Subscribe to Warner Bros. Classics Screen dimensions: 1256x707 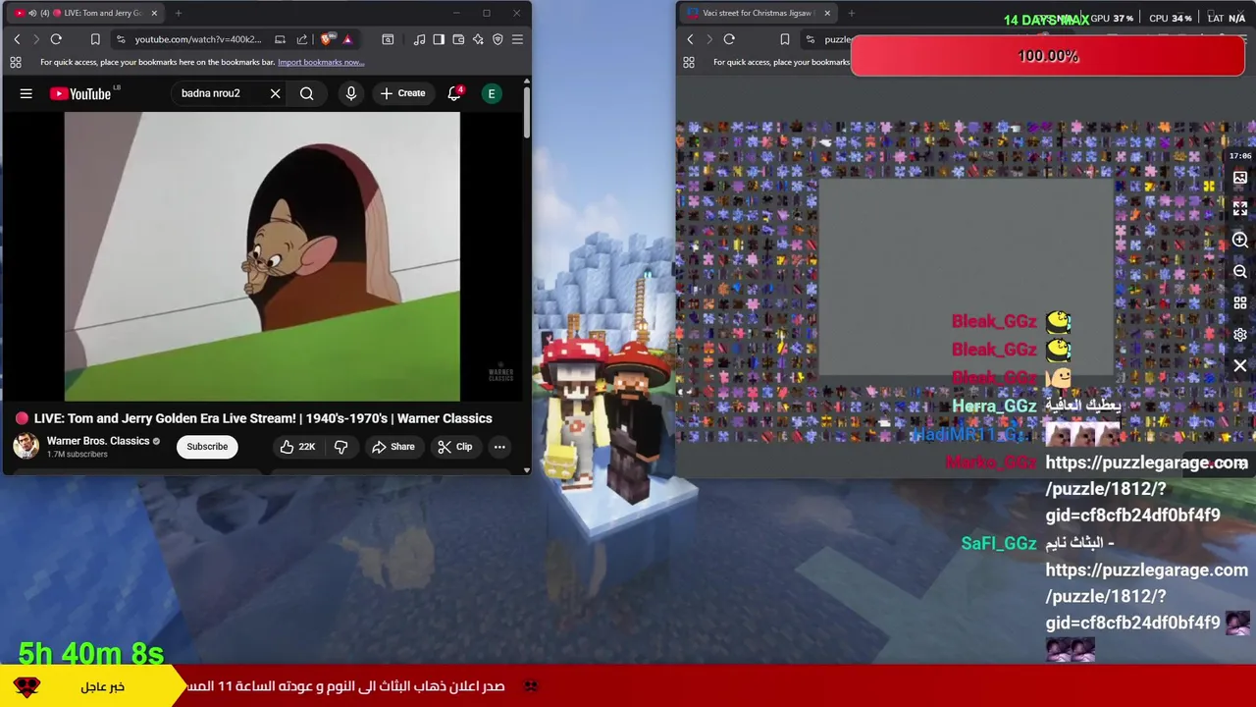[x=207, y=447]
